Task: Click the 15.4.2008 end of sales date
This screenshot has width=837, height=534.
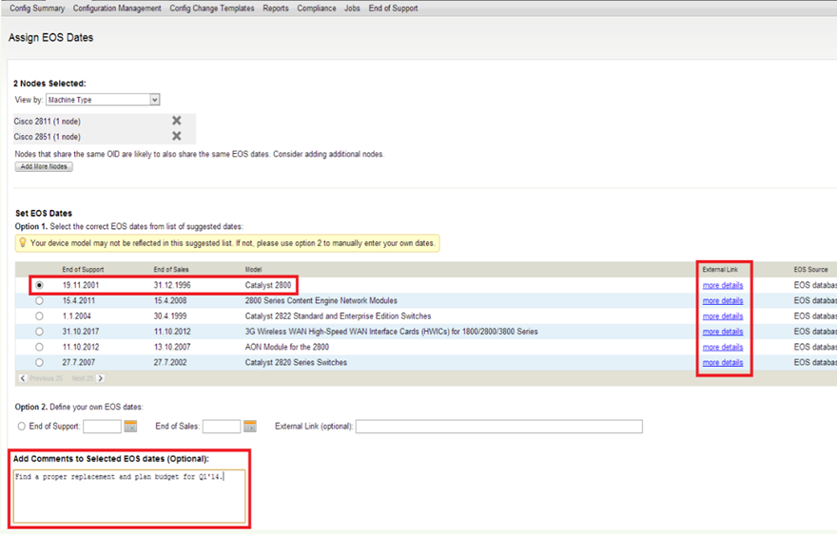Action: pos(170,301)
